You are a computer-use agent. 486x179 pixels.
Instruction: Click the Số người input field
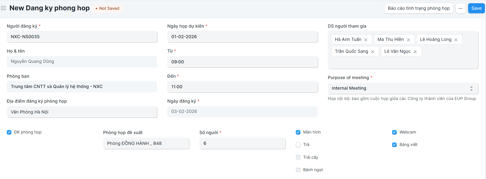pyautogui.click(x=242, y=144)
